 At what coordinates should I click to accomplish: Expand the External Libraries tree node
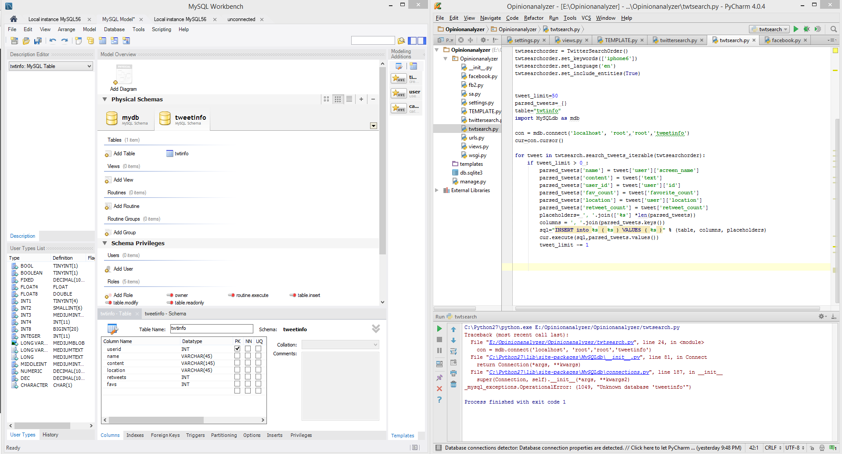click(437, 190)
